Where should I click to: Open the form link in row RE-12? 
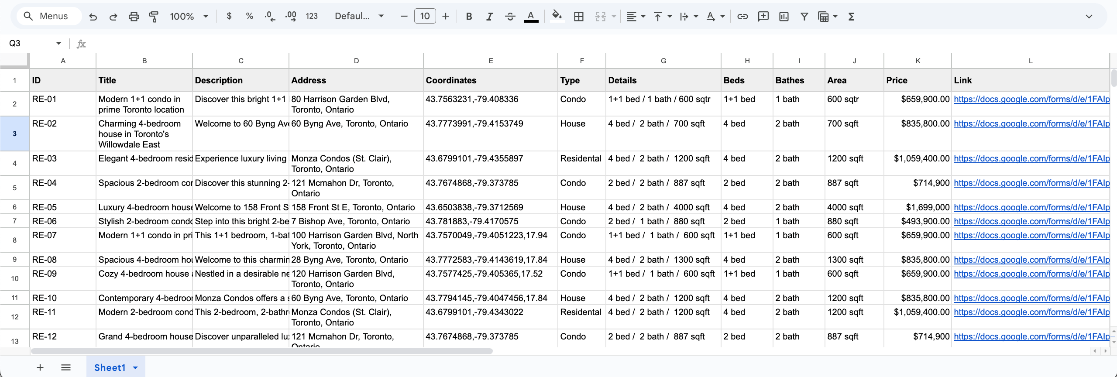tap(1031, 336)
